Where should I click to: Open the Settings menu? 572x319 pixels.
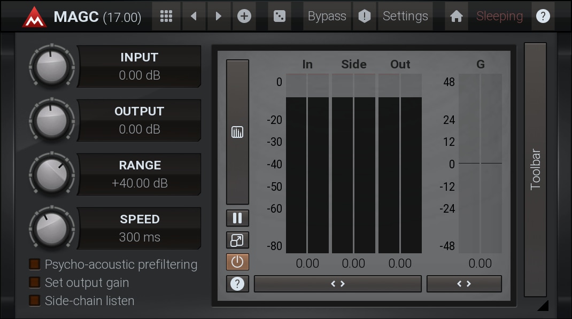[x=405, y=16]
